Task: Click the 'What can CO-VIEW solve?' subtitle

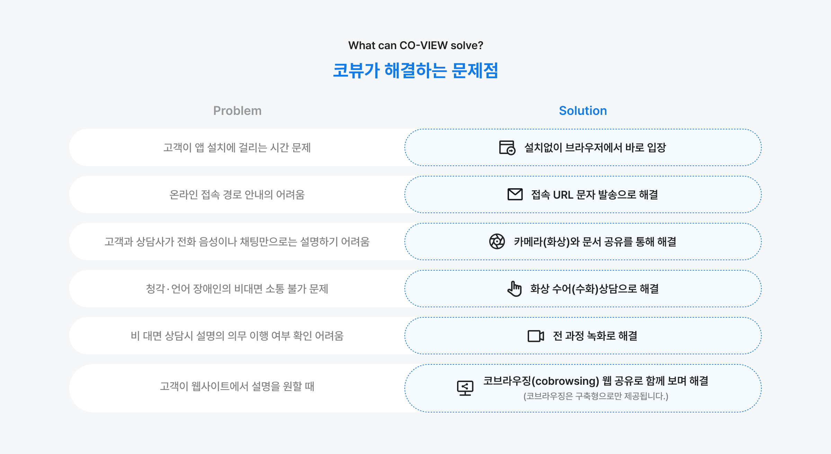Action: [415, 45]
